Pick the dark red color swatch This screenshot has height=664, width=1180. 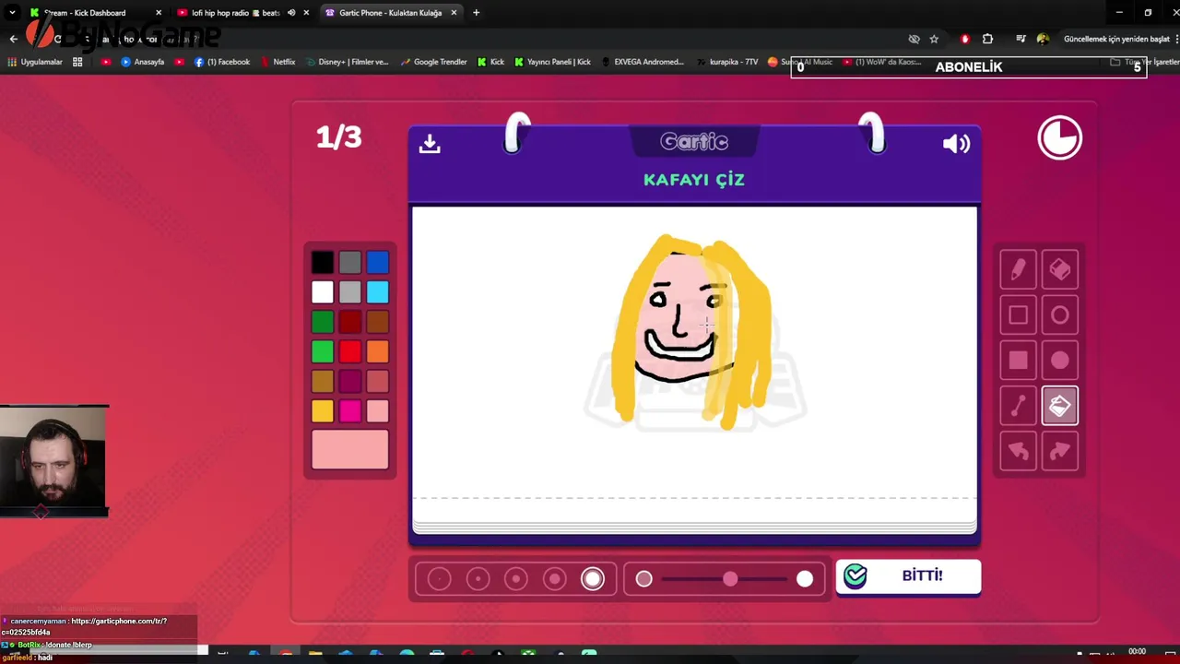[x=349, y=322]
